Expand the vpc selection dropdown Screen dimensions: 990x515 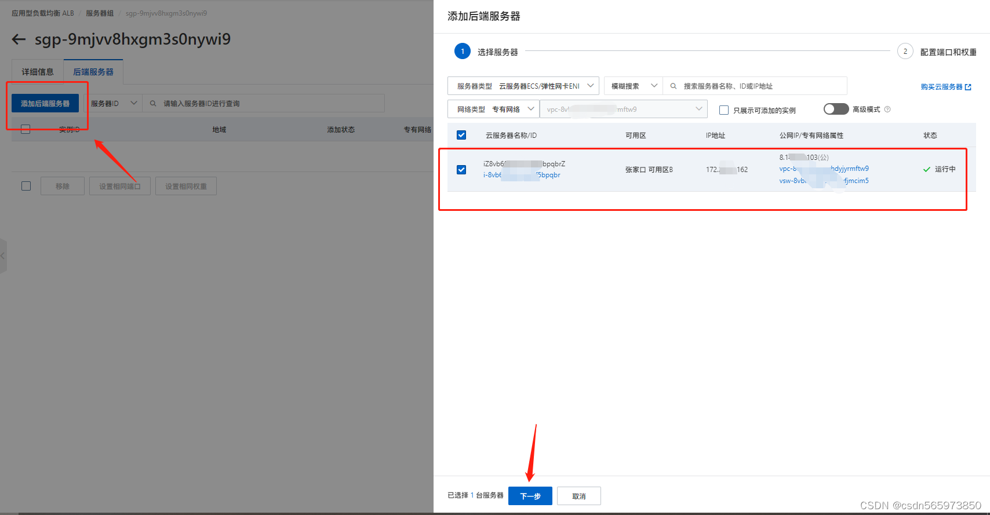coord(624,109)
